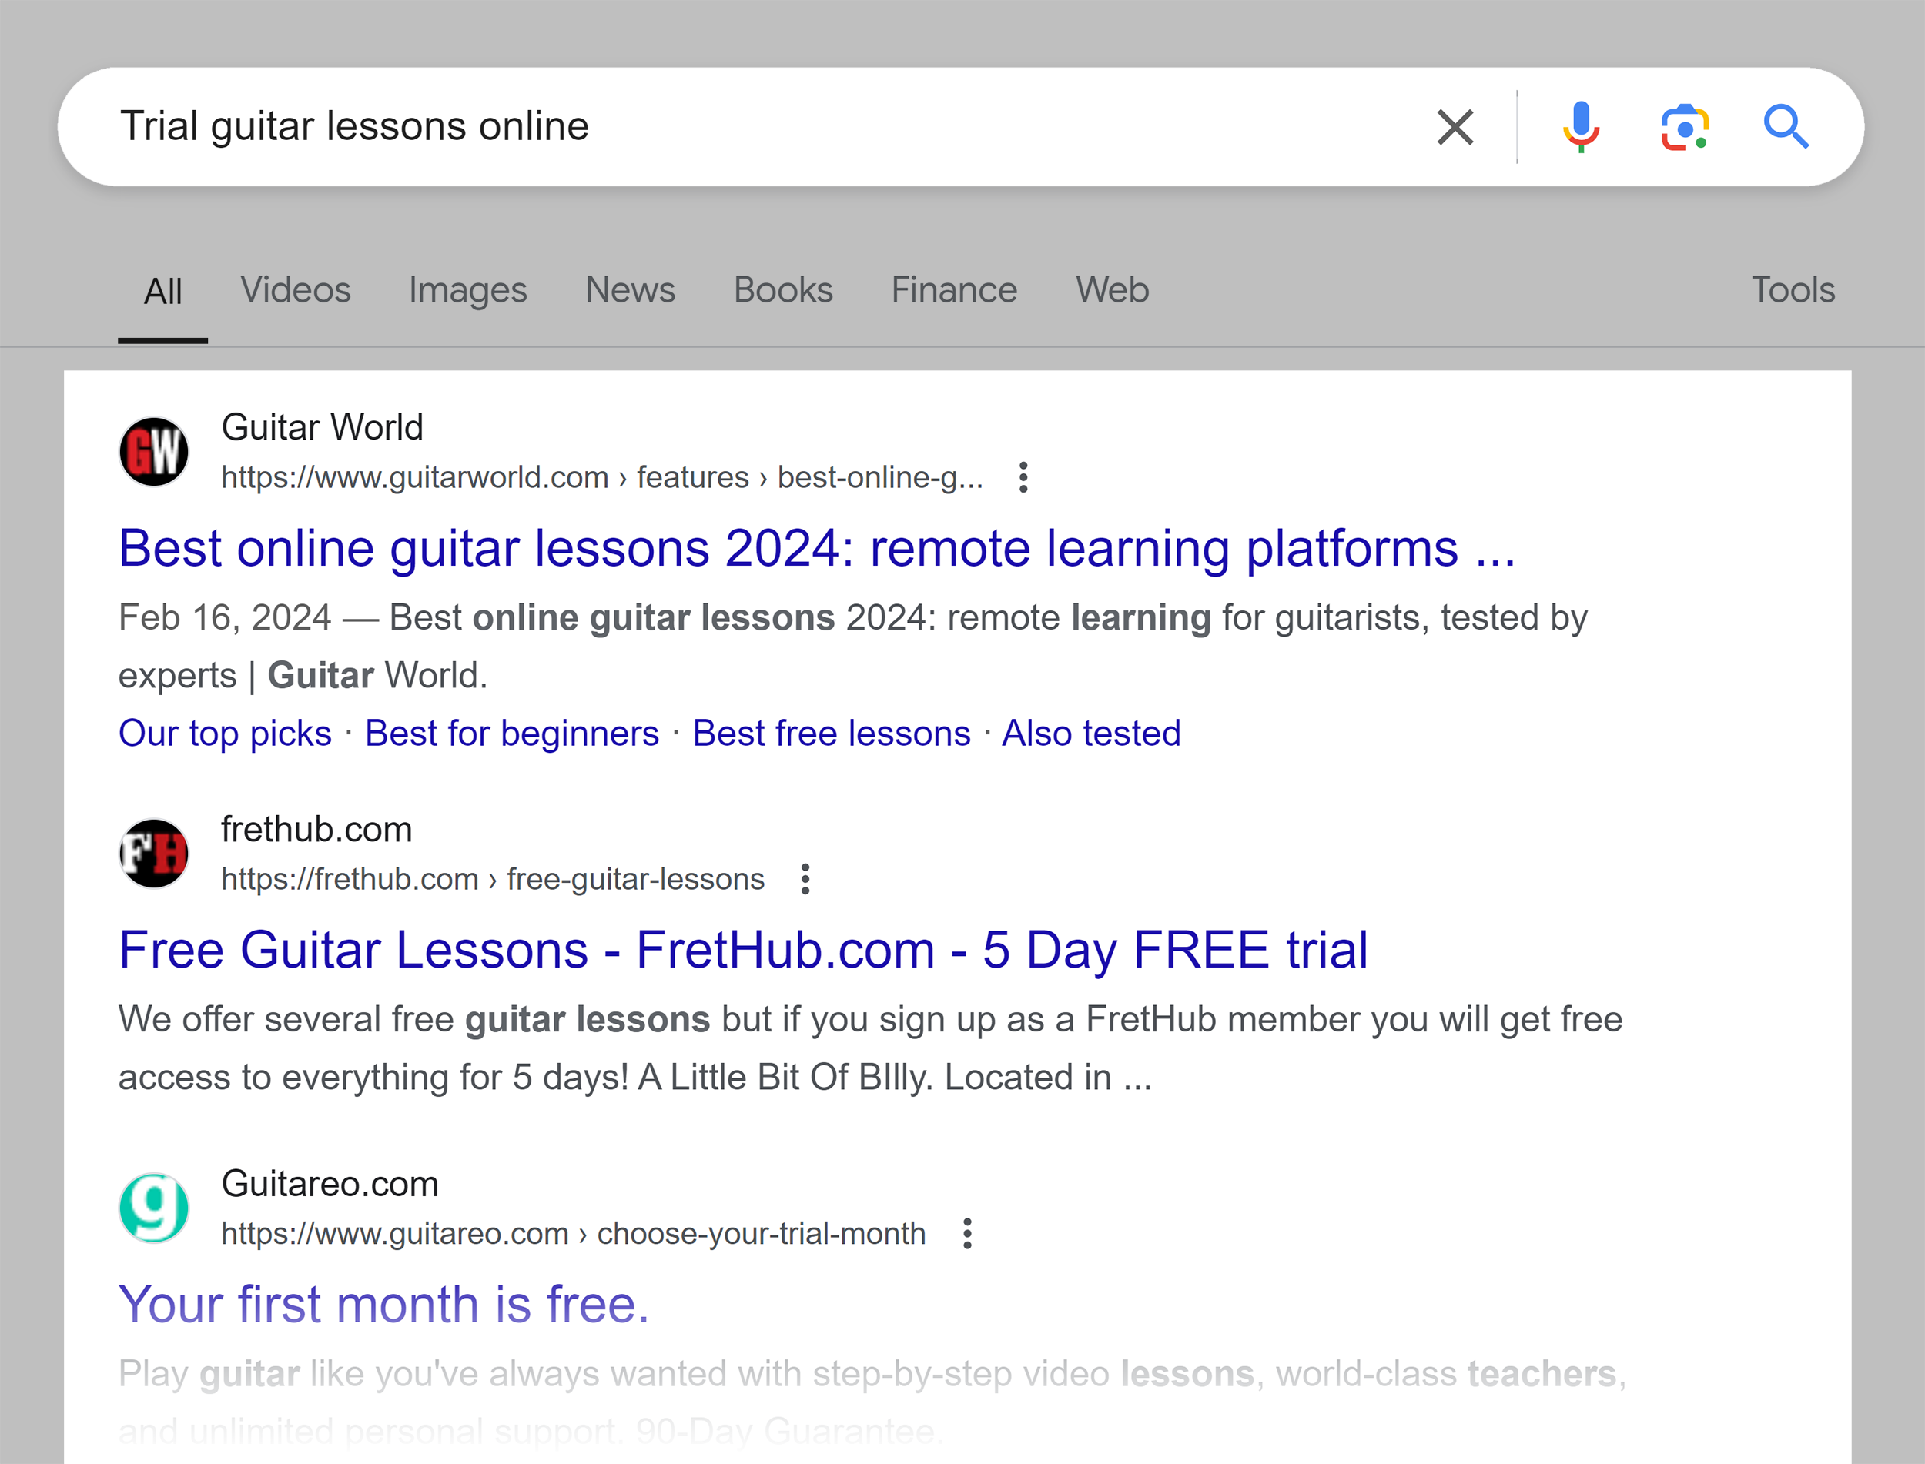Screen dimensions: 1925x1464
Task: Switch to the News tab
Action: (x=631, y=289)
